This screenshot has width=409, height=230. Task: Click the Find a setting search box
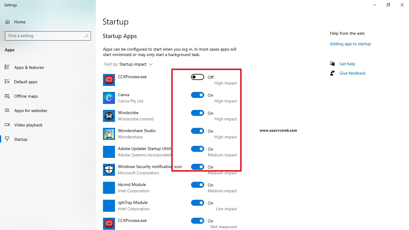coord(45,36)
